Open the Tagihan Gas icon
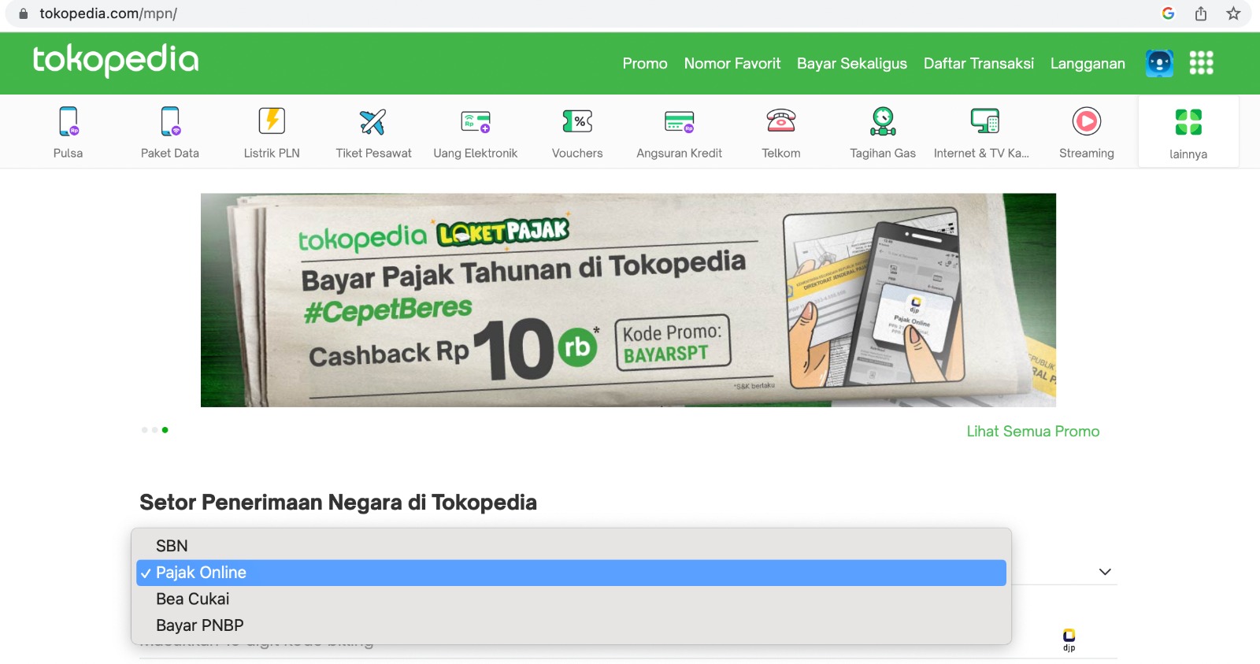 [883, 121]
